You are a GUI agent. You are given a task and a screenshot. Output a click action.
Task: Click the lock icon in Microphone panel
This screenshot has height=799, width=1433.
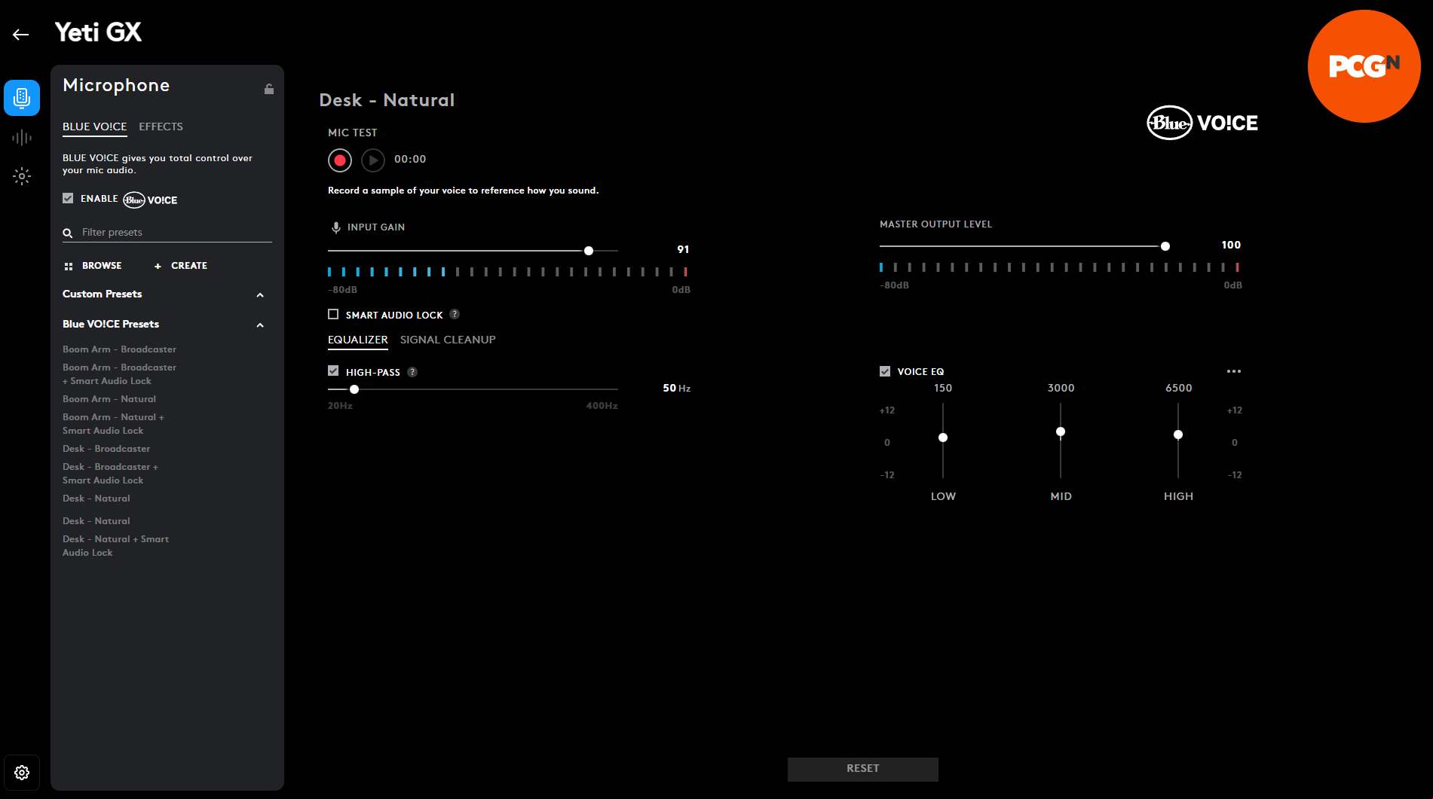tap(269, 89)
